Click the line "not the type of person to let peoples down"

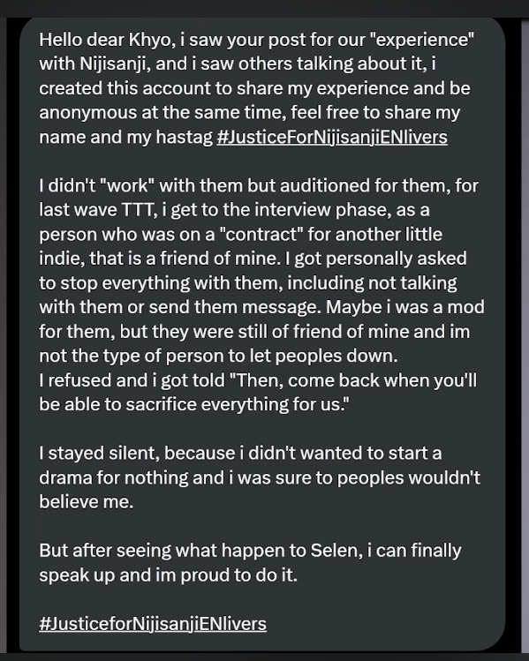coord(218,357)
